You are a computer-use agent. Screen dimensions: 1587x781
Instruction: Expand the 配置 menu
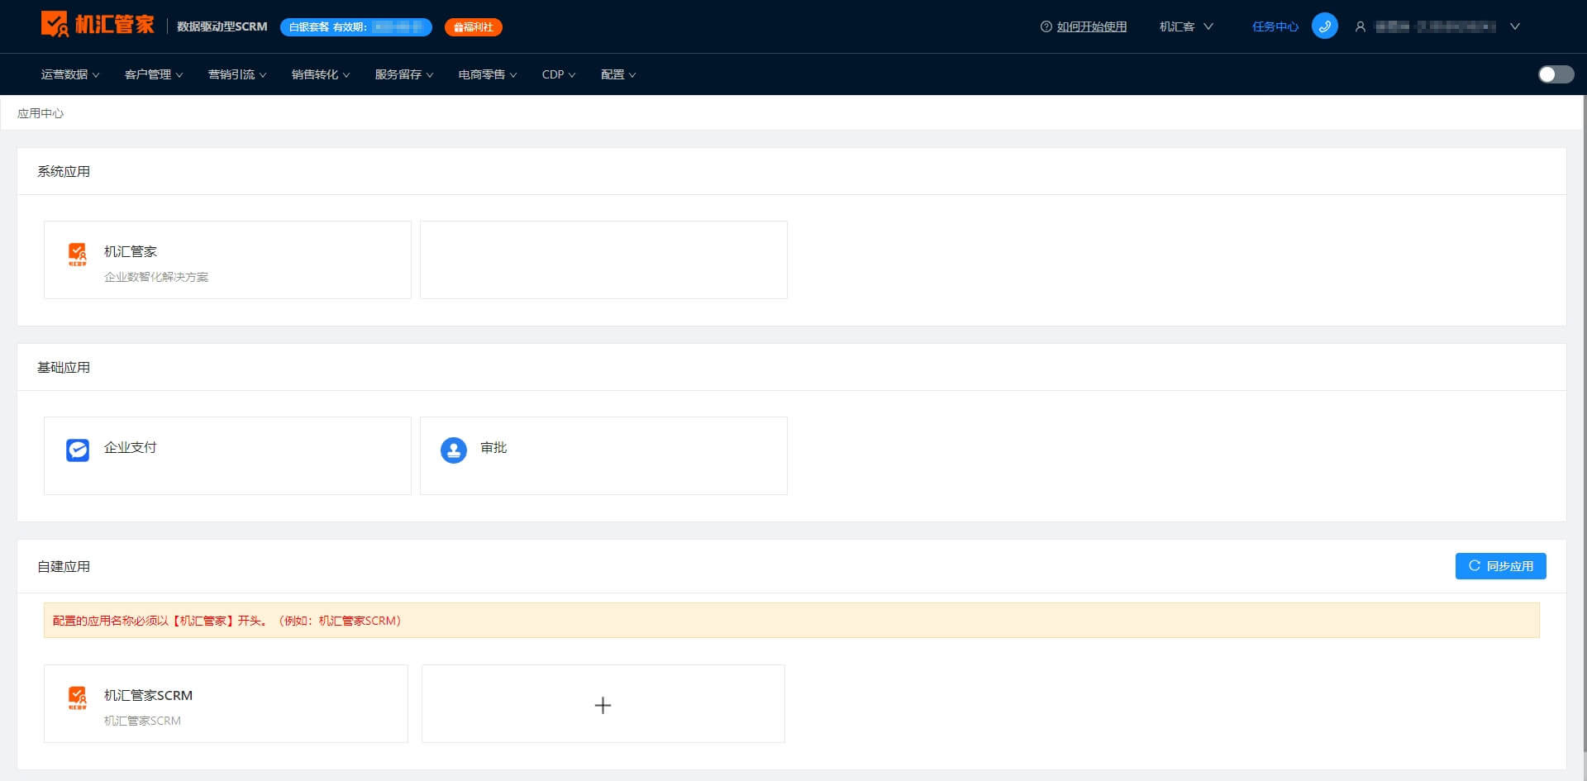(618, 74)
